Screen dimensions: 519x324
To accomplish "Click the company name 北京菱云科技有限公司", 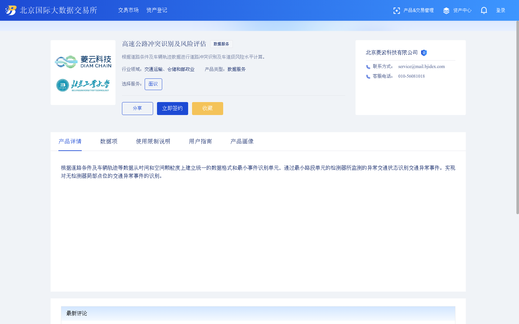I will tap(392, 52).
